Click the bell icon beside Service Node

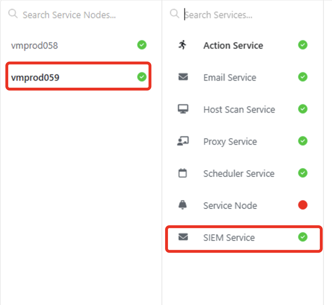183,205
